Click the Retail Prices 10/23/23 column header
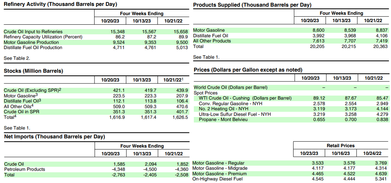 [309, 153]
